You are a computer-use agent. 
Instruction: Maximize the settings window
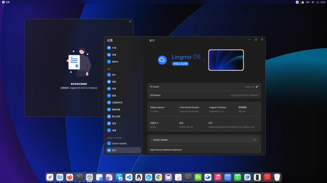tap(256, 39)
